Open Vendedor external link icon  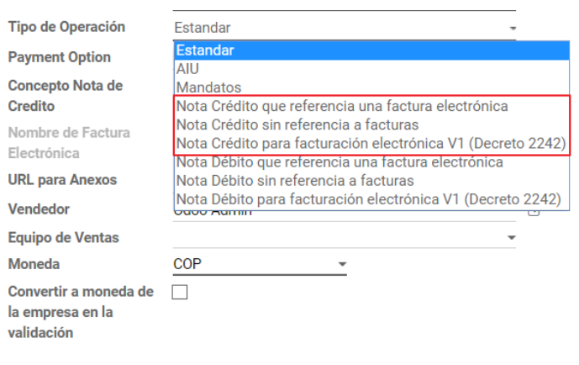534,213
